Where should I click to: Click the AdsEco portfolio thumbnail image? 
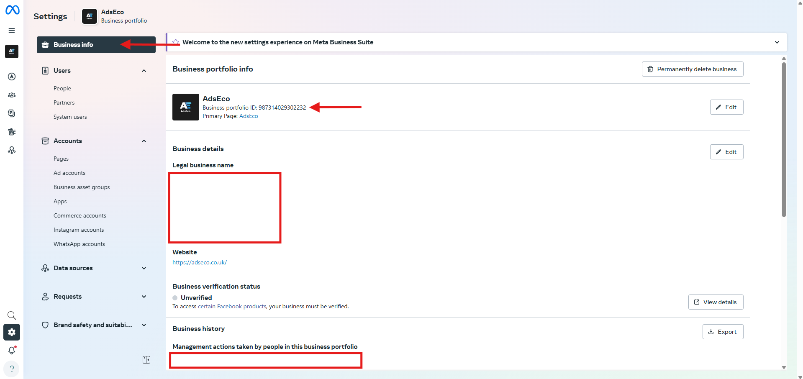coord(186,107)
